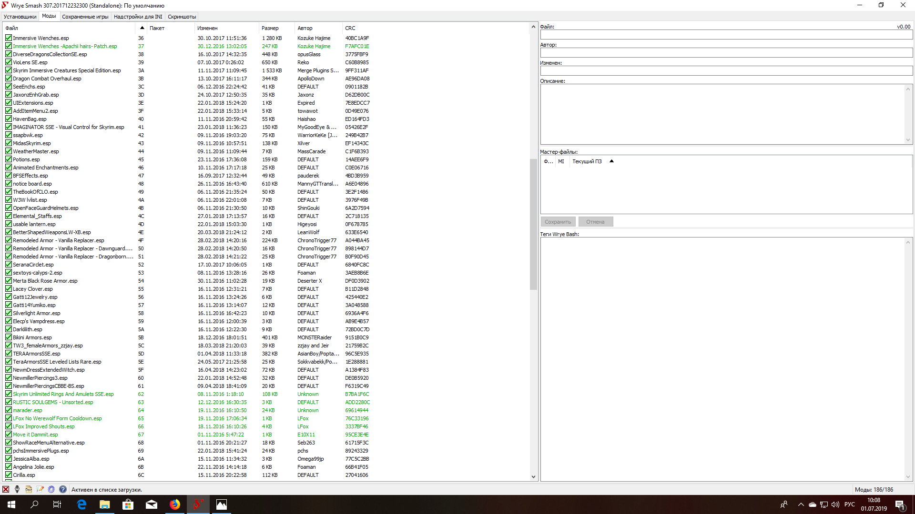Click the red X icon in status bar

[6, 489]
